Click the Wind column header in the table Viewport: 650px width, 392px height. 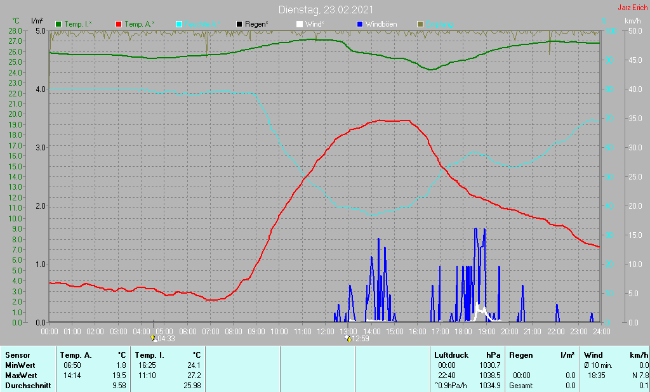pyautogui.click(x=594, y=355)
